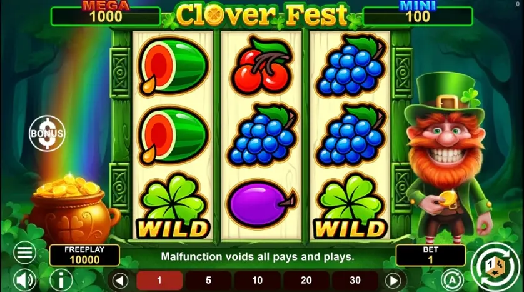Select bet value 1
The image size is (524, 292).
coord(159,280)
